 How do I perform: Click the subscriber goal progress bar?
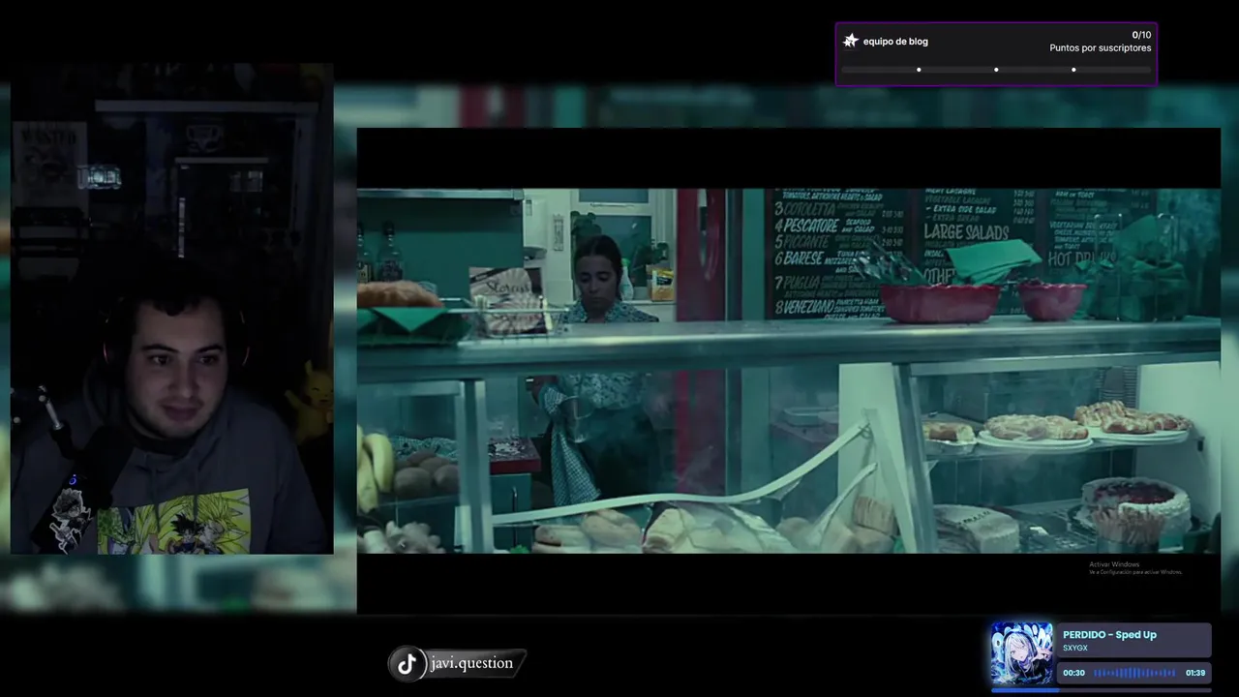tap(996, 70)
